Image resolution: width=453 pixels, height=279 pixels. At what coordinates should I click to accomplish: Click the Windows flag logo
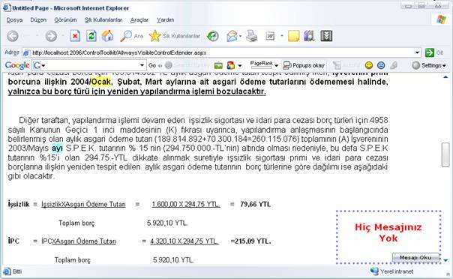tap(441, 19)
